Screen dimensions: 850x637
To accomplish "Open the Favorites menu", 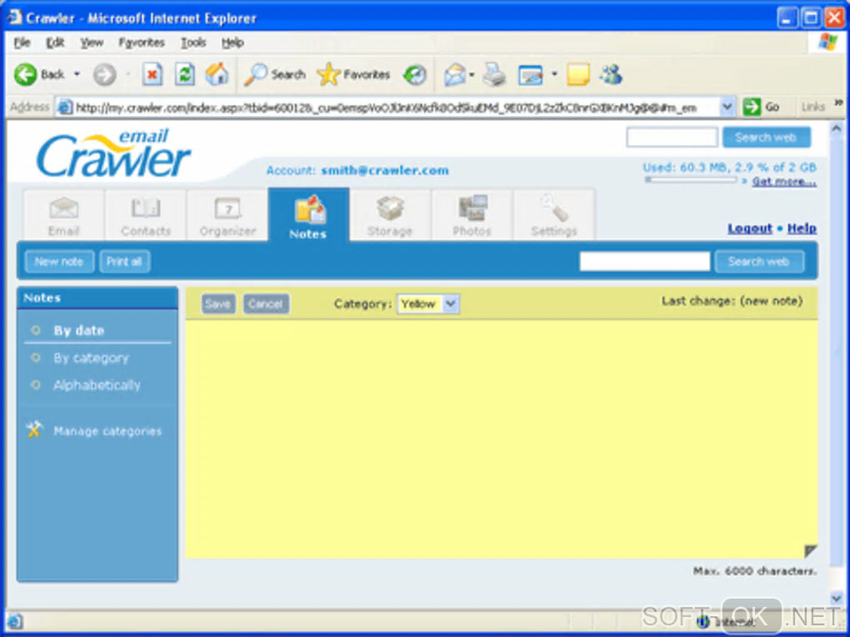I will click(x=142, y=43).
